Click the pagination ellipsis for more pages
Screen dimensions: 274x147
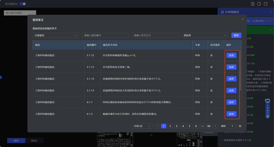point(202,126)
